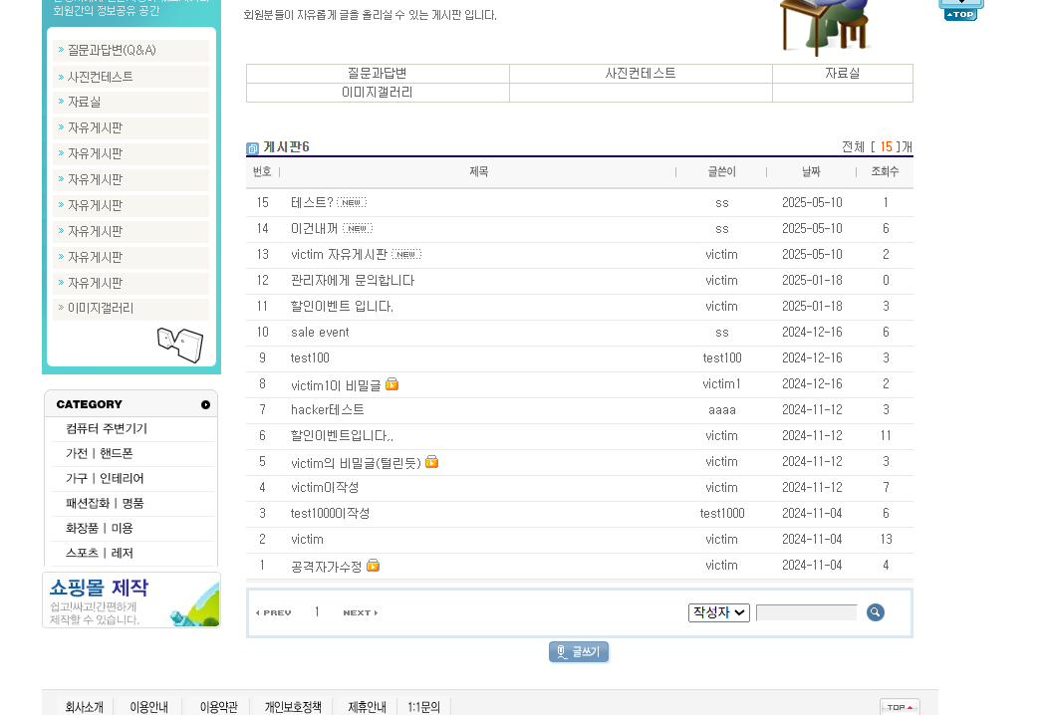
Task: Open 1:1문의 footer link
Action: click(x=423, y=707)
